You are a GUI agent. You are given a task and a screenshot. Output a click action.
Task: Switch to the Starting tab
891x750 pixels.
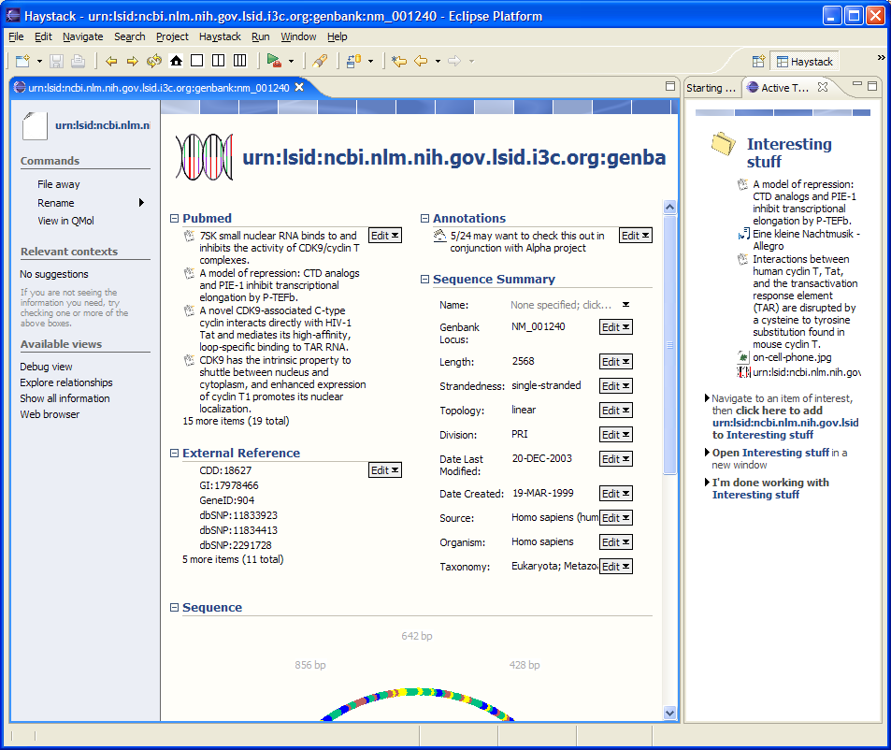coord(711,88)
